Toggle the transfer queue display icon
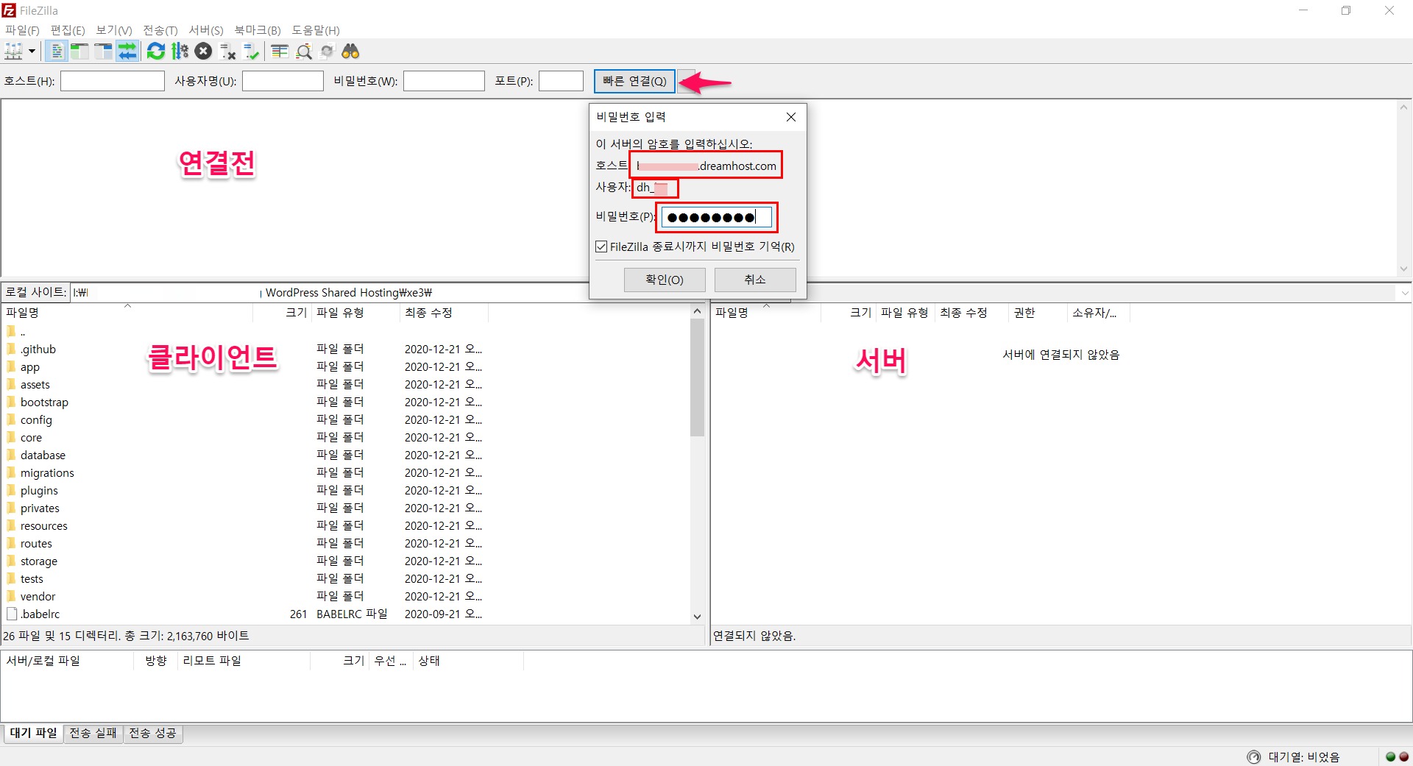Viewport: 1413px width, 766px height. click(x=128, y=51)
